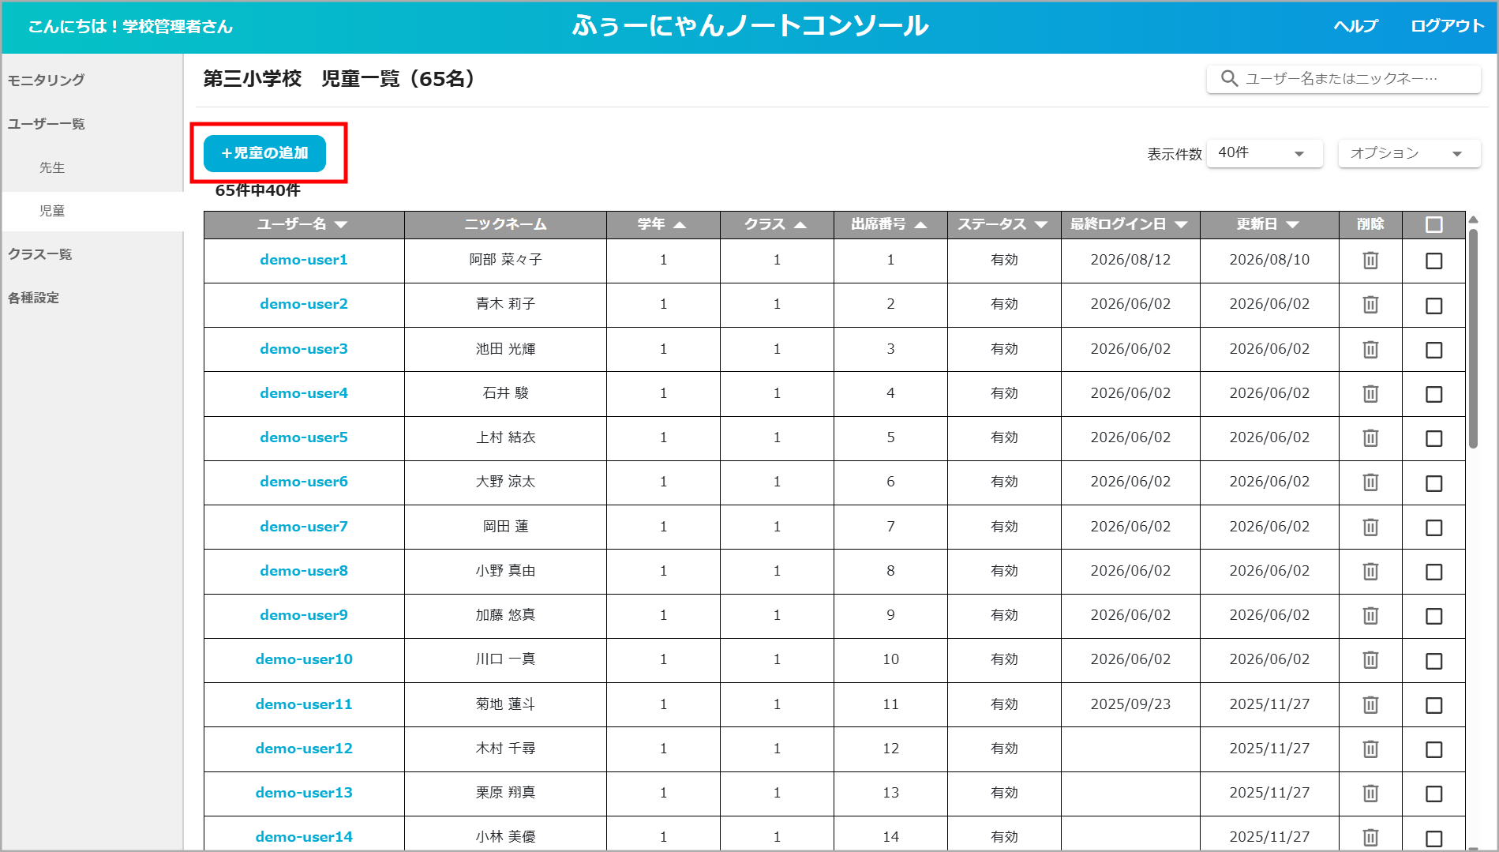This screenshot has width=1499, height=852.
Task: Sort by 最終ログイン日 arrow icon
Action: pos(1181,225)
